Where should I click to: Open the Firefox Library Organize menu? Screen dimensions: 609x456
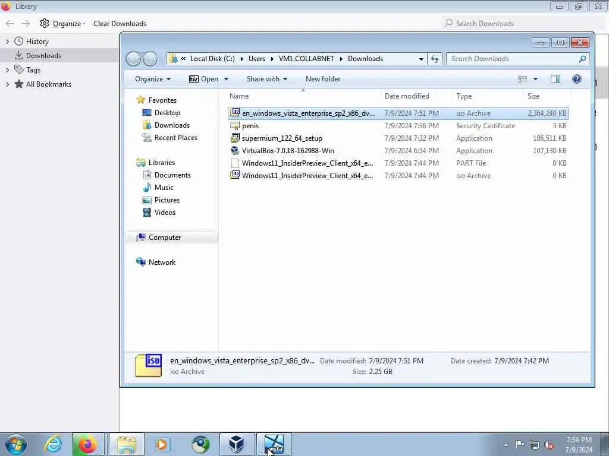pos(62,24)
